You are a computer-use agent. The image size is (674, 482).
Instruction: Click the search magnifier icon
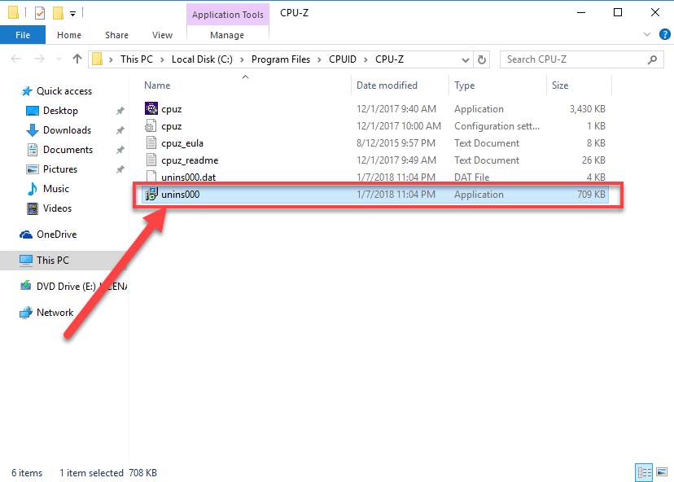click(652, 59)
